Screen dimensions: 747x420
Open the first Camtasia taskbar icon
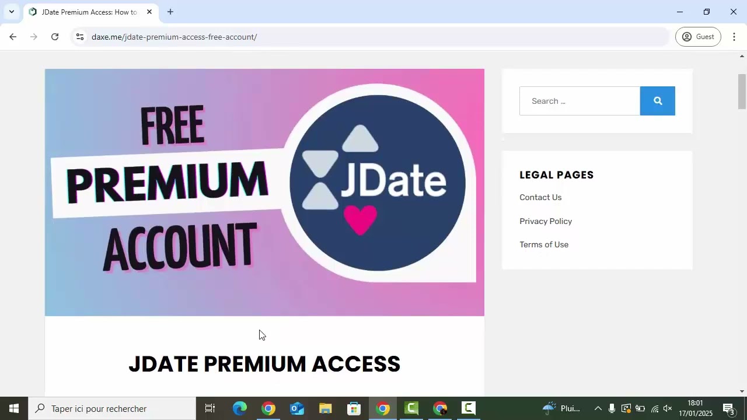[x=411, y=408]
